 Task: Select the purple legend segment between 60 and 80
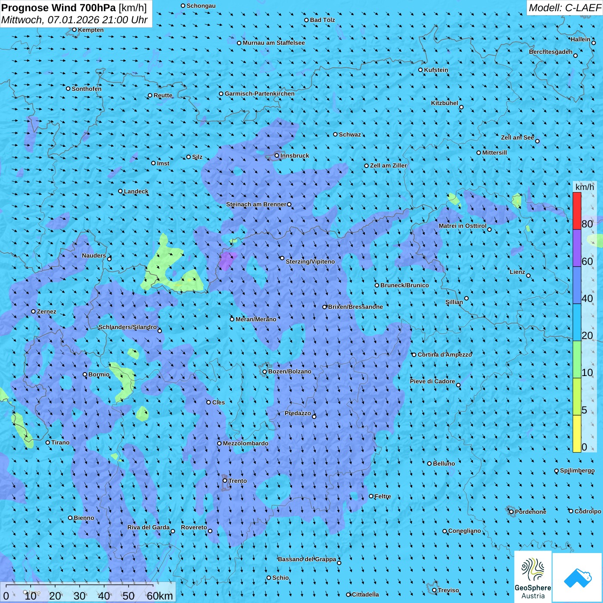(x=577, y=248)
